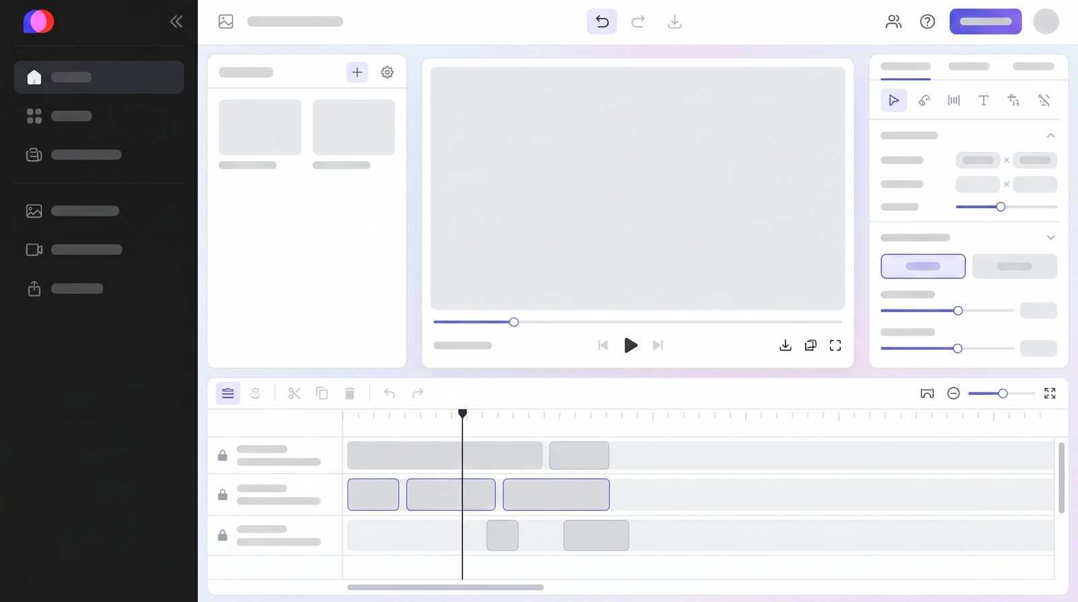Select the highlighted left segmented option

923,266
